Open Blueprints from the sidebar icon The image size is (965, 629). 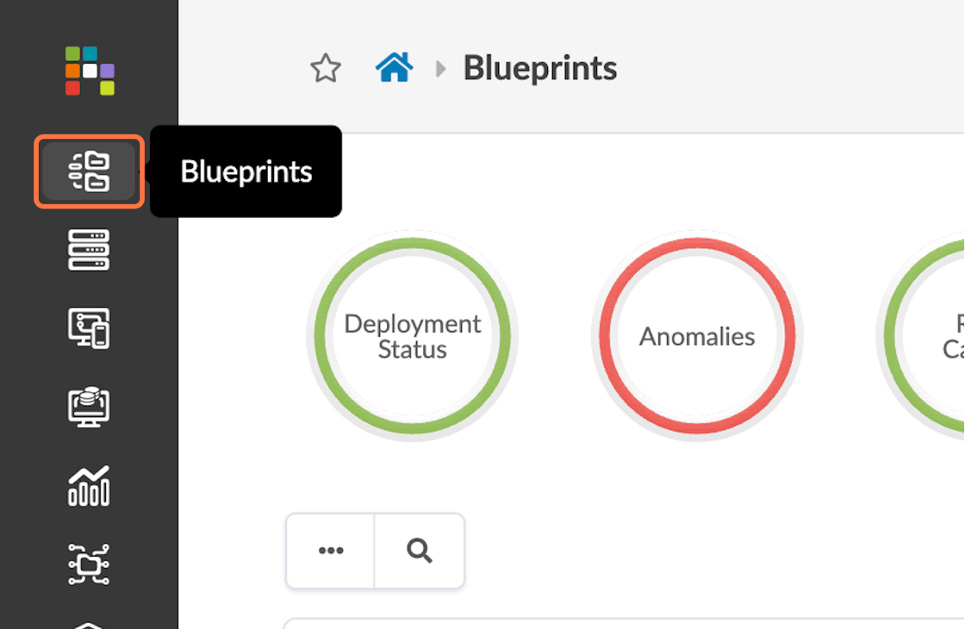pos(89,171)
